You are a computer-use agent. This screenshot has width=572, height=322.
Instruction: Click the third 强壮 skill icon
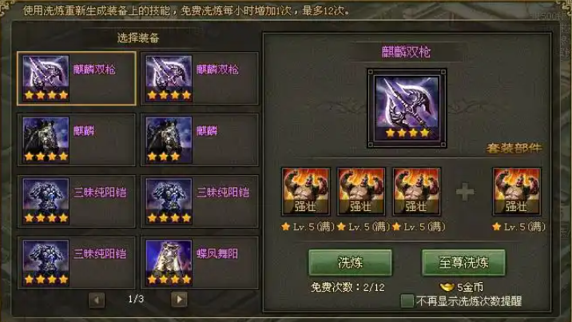[x=416, y=192]
